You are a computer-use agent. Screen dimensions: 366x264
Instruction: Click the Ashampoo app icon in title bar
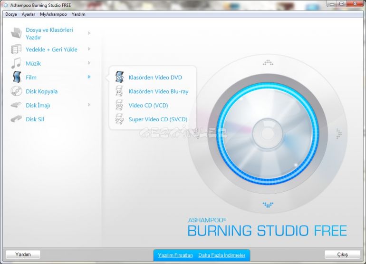pos(6,5)
